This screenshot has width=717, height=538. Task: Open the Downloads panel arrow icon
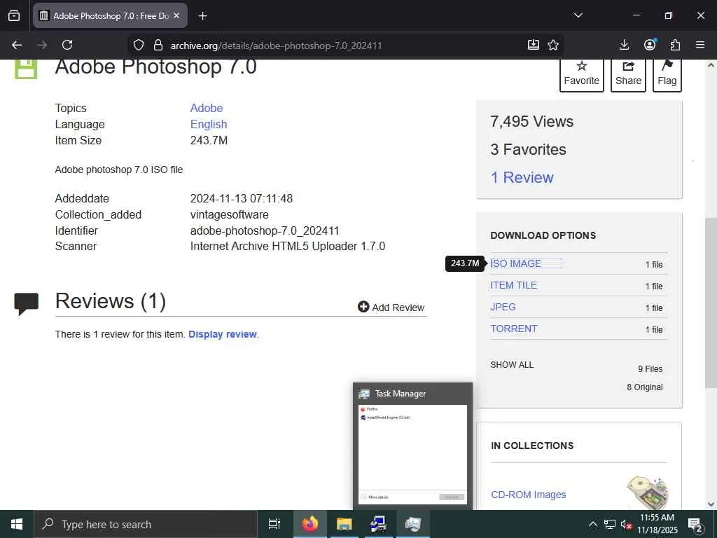[x=624, y=45]
